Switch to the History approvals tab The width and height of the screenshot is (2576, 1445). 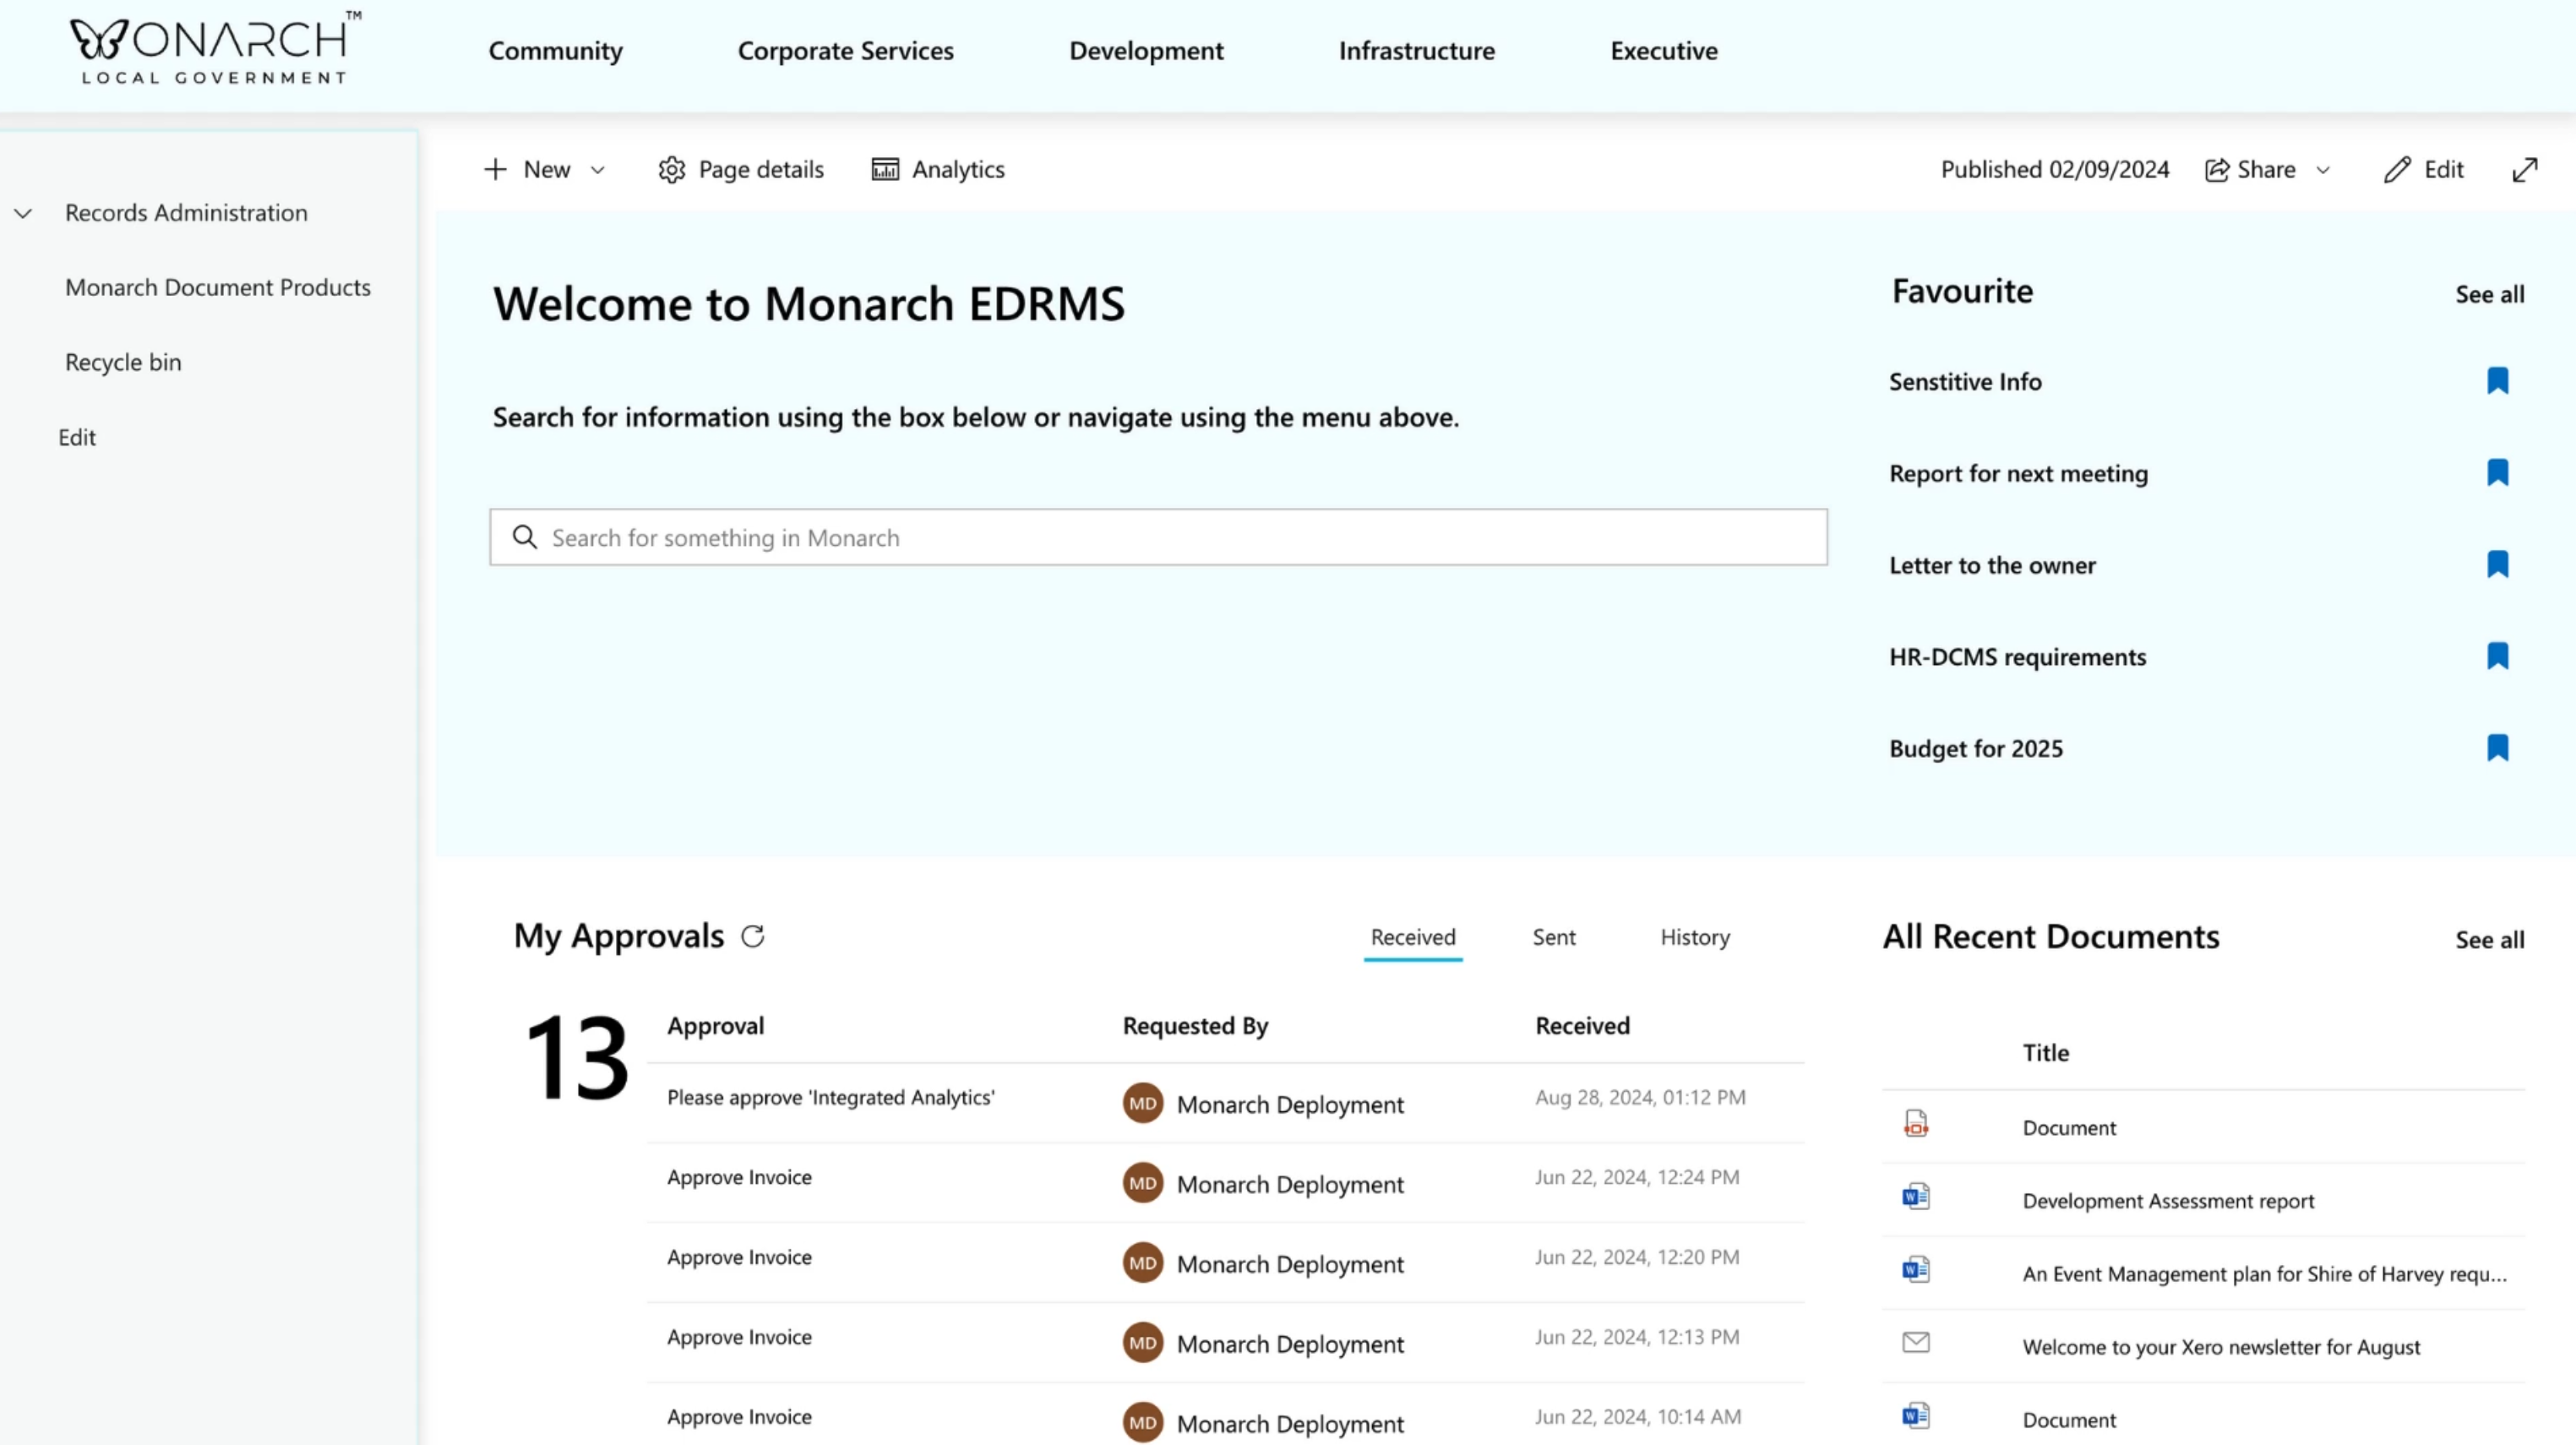pos(1694,937)
